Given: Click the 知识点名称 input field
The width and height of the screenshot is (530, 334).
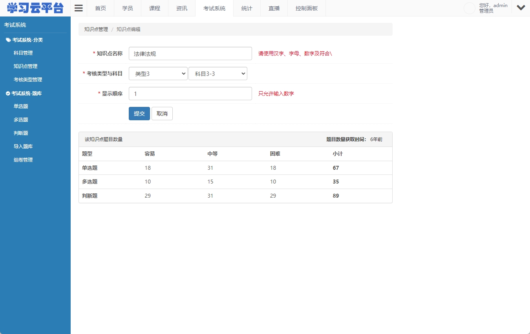Looking at the screenshot, I should pos(190,53).
